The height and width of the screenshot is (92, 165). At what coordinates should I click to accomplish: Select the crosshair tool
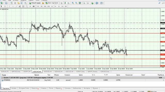click(x=5, y=6)
